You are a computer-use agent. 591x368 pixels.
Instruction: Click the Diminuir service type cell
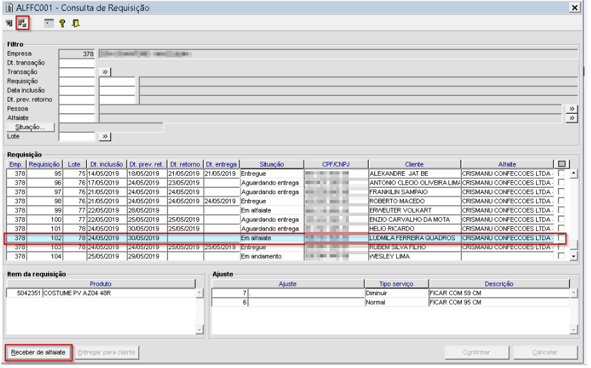397,293
